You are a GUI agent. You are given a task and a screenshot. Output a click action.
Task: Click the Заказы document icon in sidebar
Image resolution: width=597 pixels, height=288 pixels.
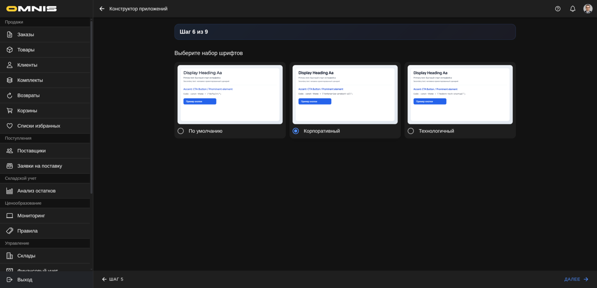click(x=10, y=34)
